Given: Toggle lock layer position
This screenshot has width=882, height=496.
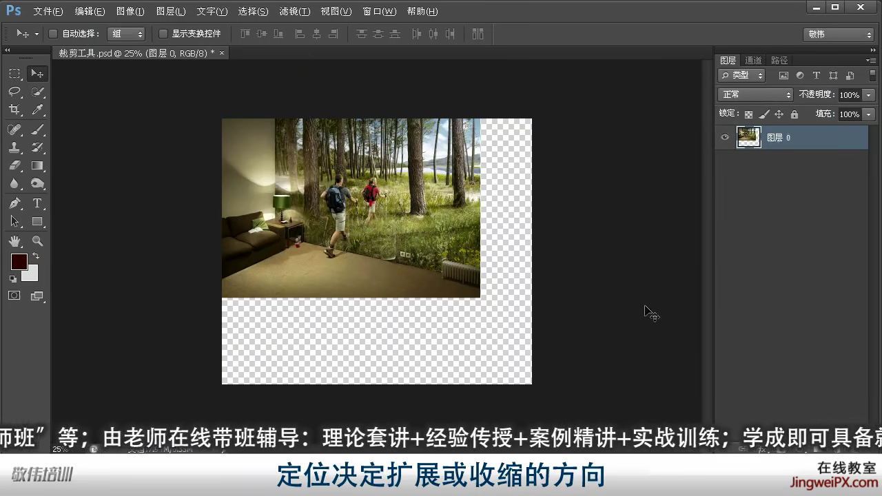Looking at the screenshot, I should (779, 114).
